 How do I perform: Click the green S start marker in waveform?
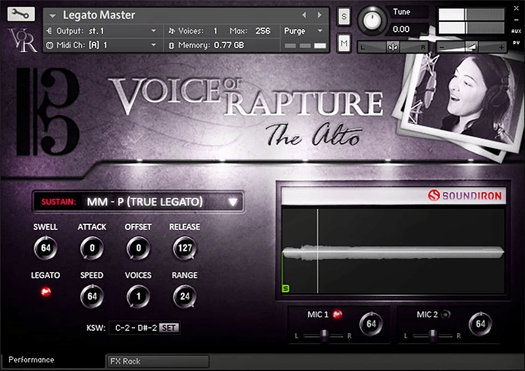coord(286,288)
